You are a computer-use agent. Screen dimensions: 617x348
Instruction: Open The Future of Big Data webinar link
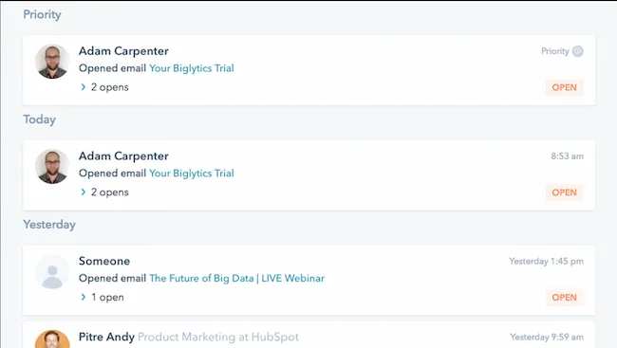tap(237, 279)
